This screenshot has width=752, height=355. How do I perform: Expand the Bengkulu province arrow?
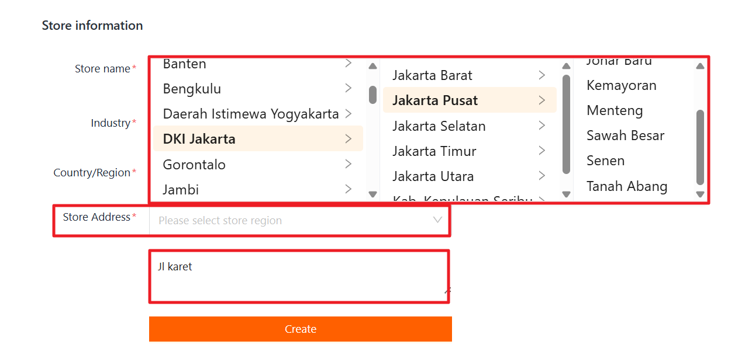pos(348,88)
